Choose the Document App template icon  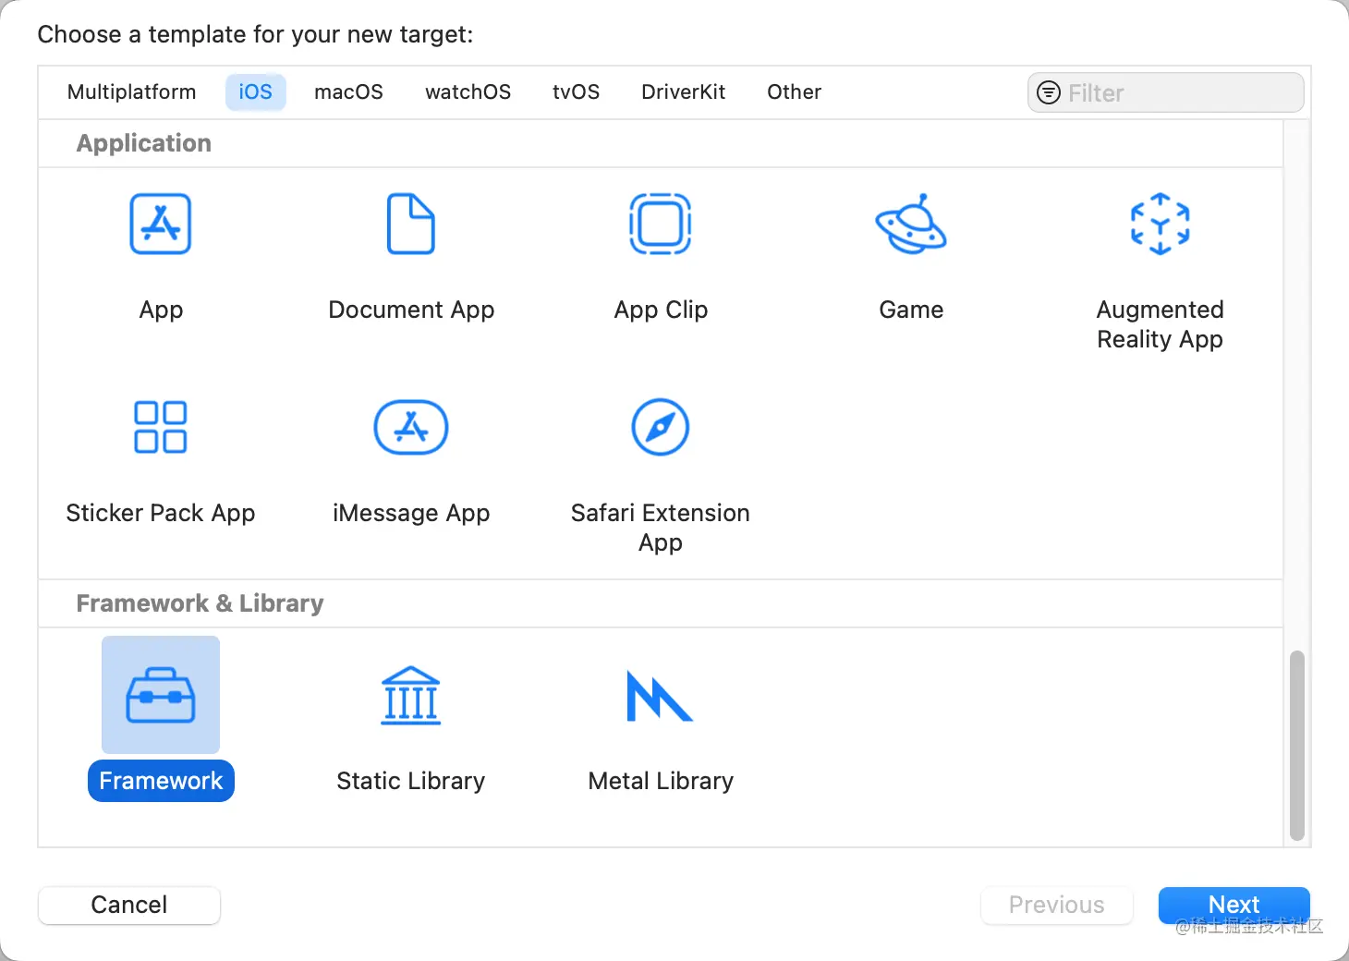click(x=411, y=224)
